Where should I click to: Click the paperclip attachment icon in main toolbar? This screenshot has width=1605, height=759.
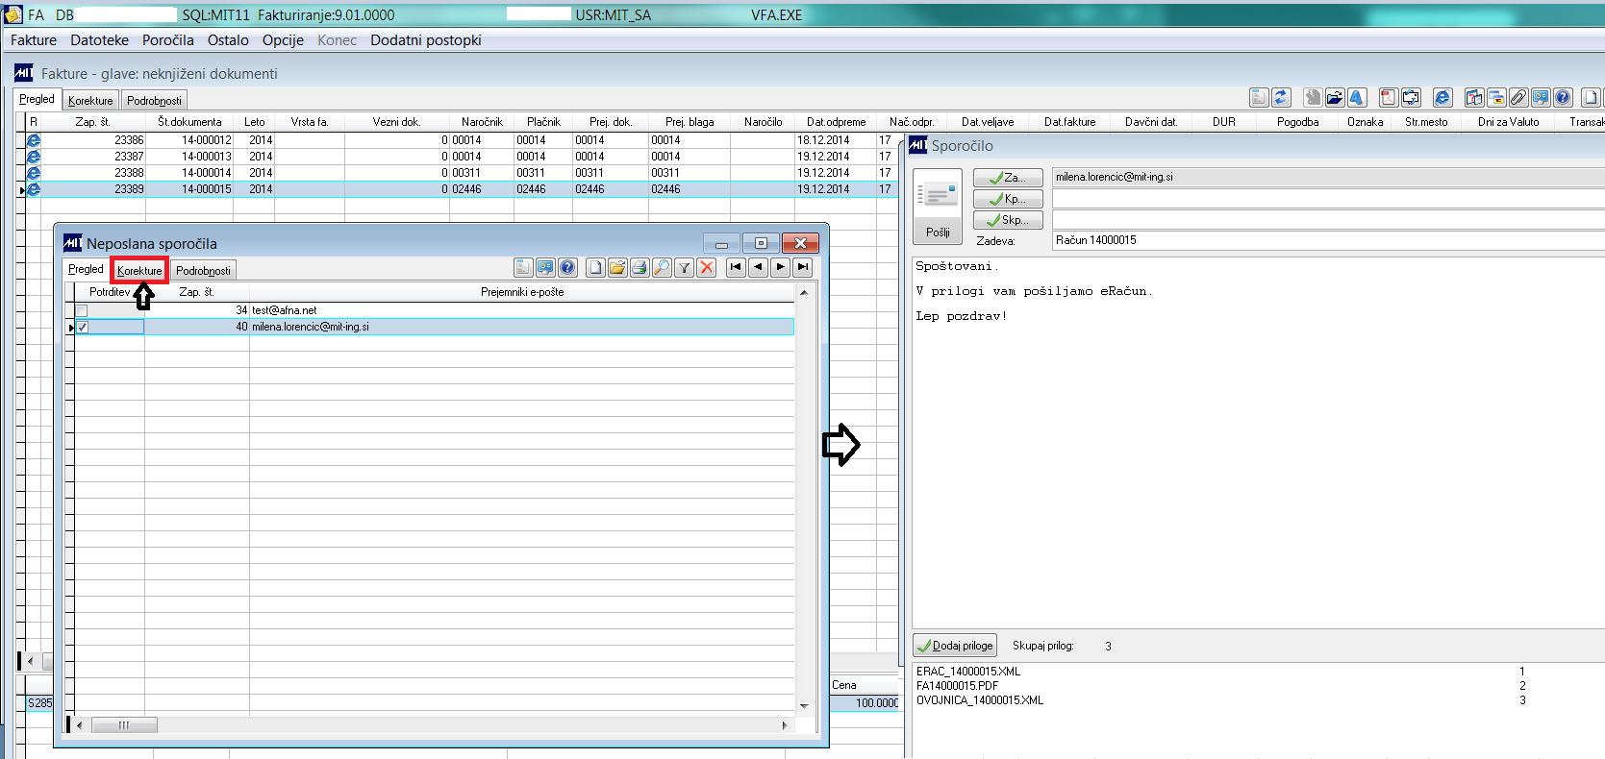[x=1517, y=97]
